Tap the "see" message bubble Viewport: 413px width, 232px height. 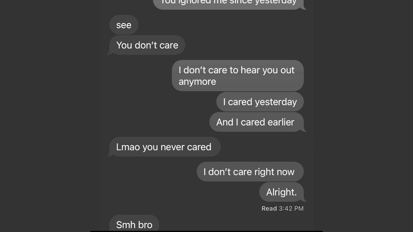(124, 25)
